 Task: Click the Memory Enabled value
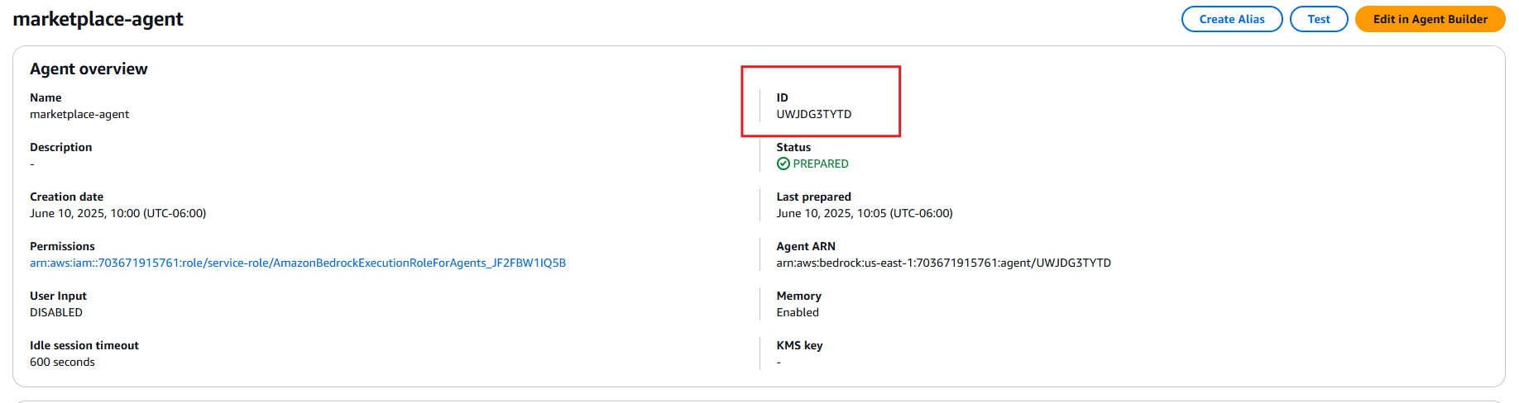tap(797, 312)
